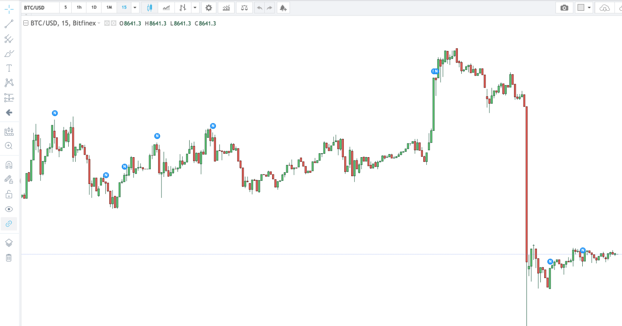Open the interval dropdown arrow
The height and width of the screenshot is (326, 622).
point(135,7)
